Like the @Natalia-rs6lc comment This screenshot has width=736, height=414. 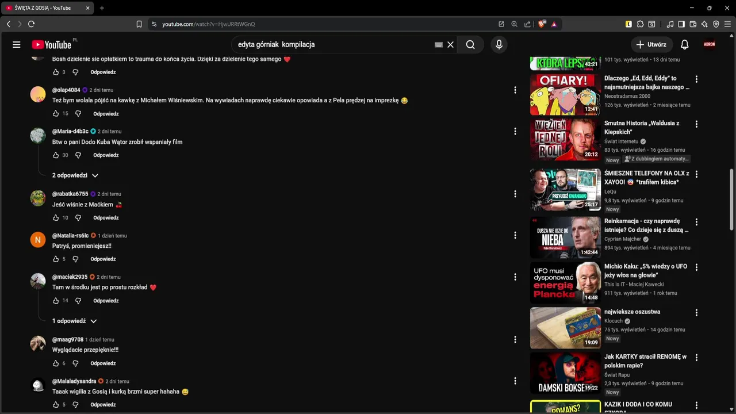[x=56, y=259]
